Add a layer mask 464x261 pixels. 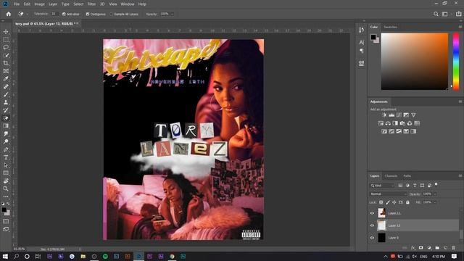coord(420,248)
